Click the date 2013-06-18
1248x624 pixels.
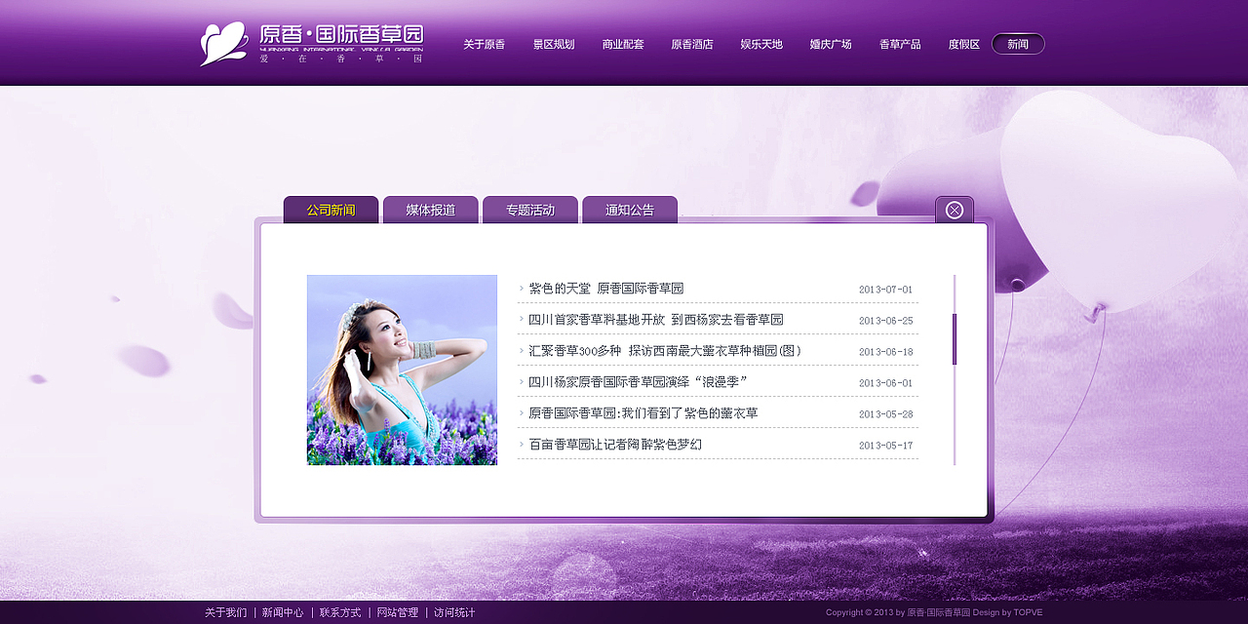coord(885,352)
